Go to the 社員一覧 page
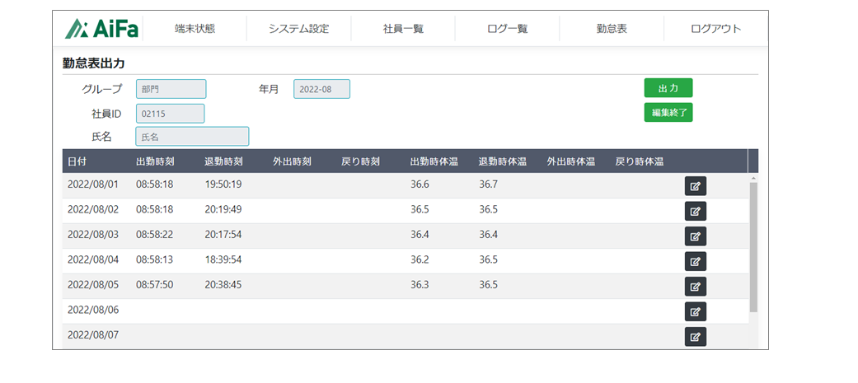 pos(403,29)
